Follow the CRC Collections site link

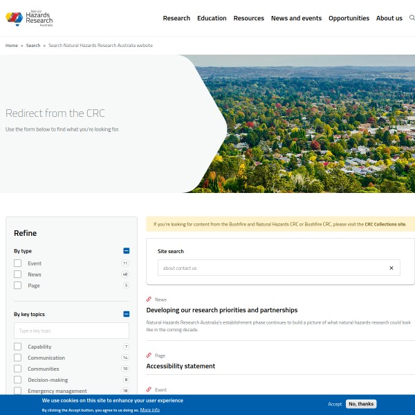point(385,224)
